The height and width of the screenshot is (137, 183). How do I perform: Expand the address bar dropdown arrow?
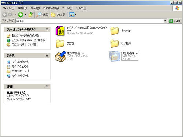(x=165, y=21)
